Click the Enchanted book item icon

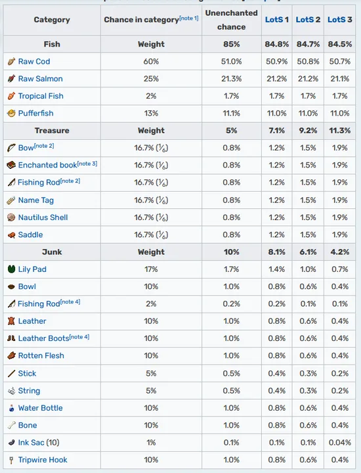click(11, 166)
